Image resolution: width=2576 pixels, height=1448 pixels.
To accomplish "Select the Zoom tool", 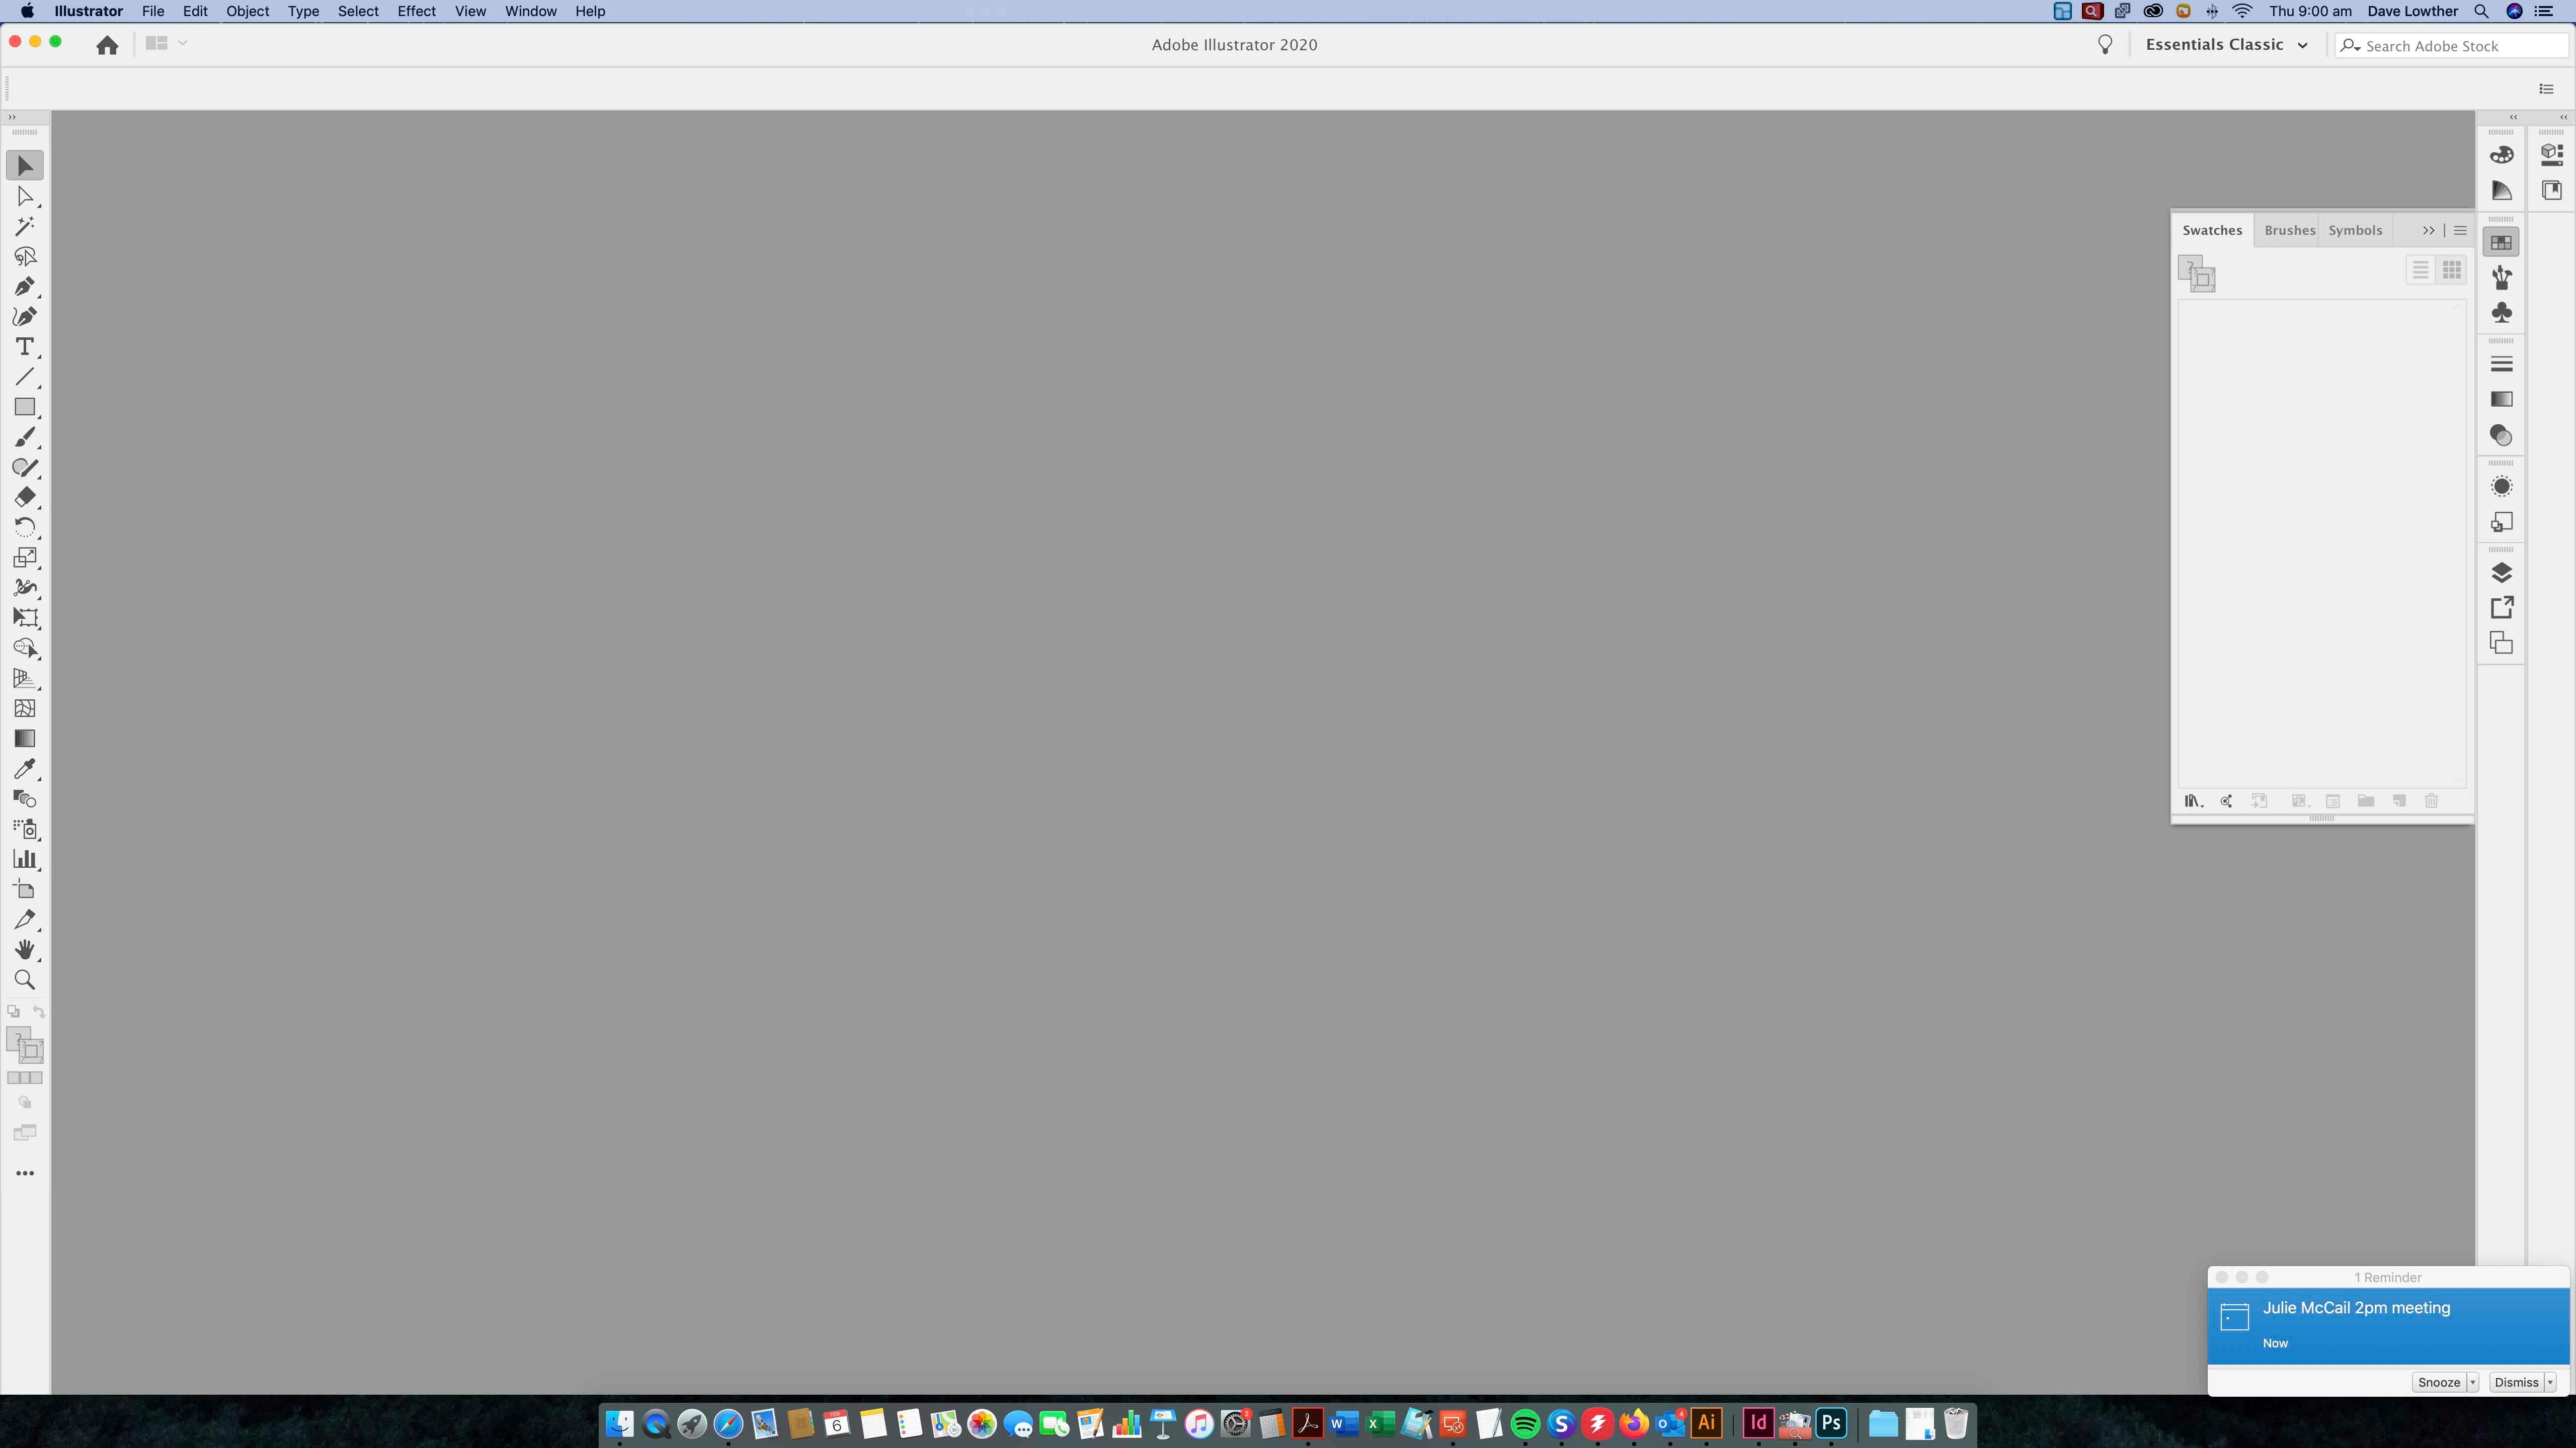I will coord(24,980).
